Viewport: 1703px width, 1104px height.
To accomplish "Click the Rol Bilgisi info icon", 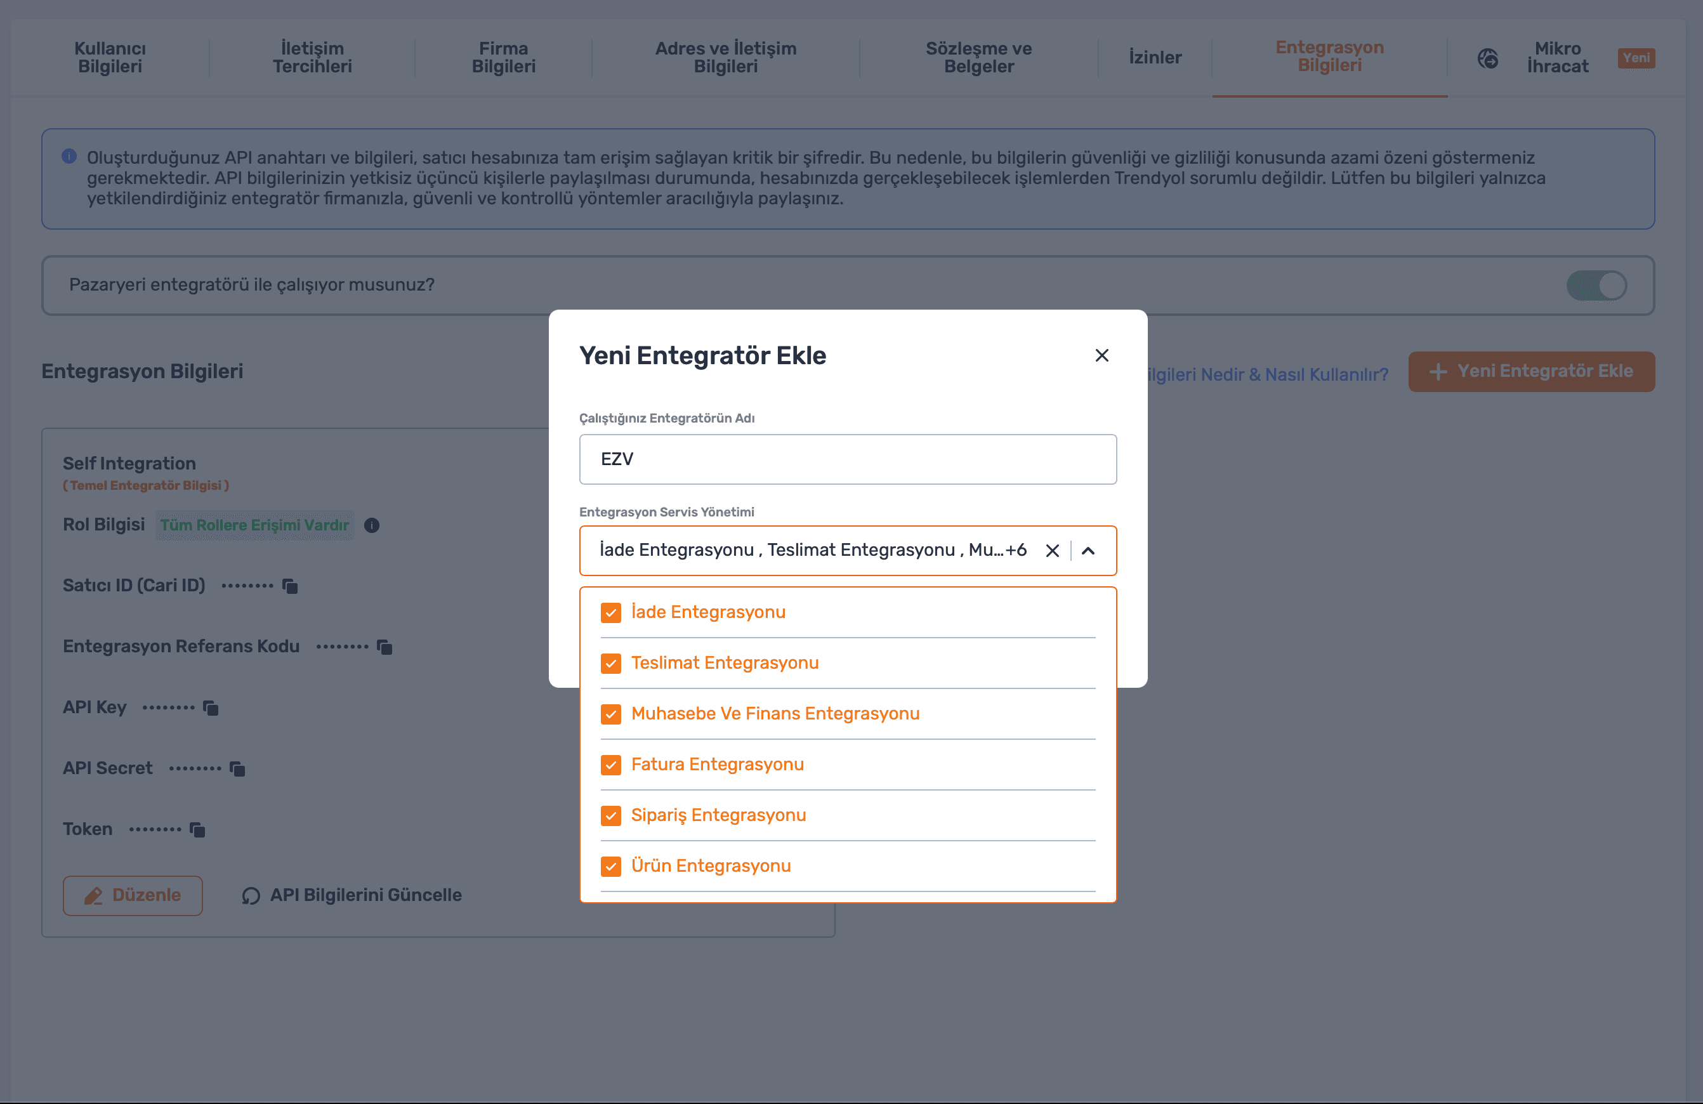I will click(x=371, y=525).
